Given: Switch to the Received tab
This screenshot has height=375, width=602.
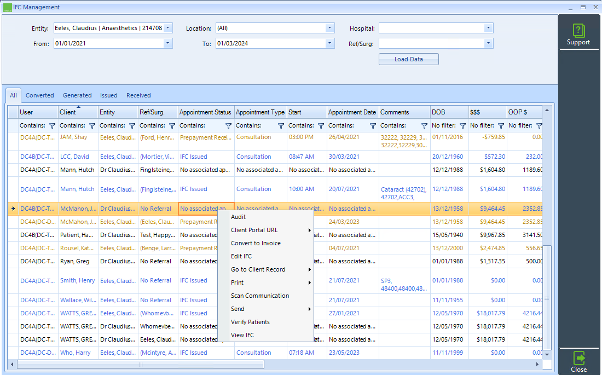Looking at the screenshot, I should coord(138,96).
